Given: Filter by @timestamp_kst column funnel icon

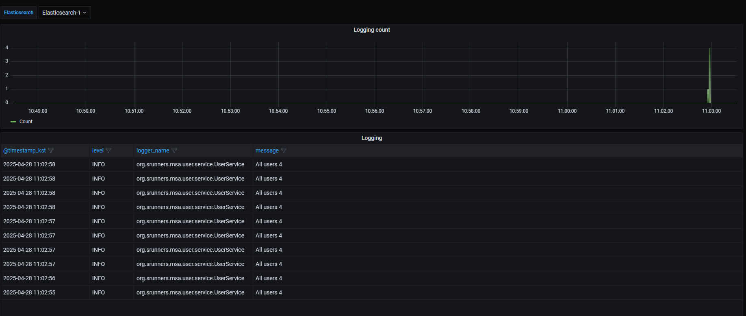Looking at the screenshot, I should pos(51,150).
